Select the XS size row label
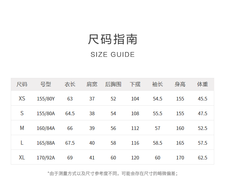This screenshot has width=225, height=176. tap(22, 99)
